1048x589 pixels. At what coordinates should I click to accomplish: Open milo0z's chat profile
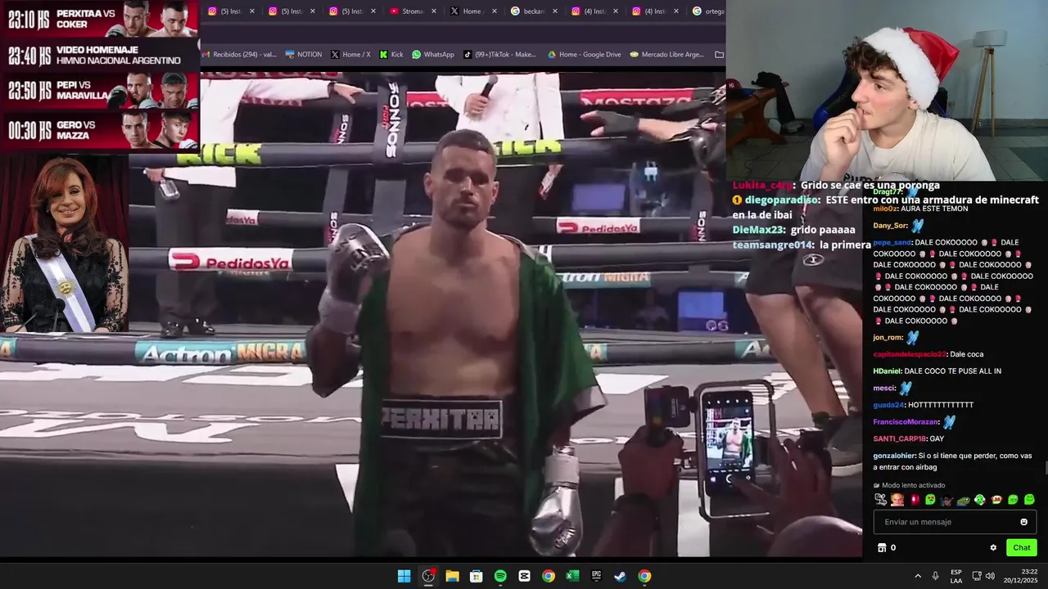(885, 209)
